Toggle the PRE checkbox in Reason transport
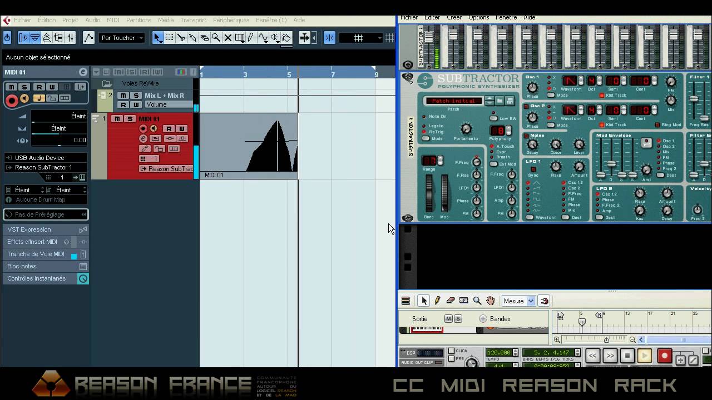712x400 pixels. [451, 359]
